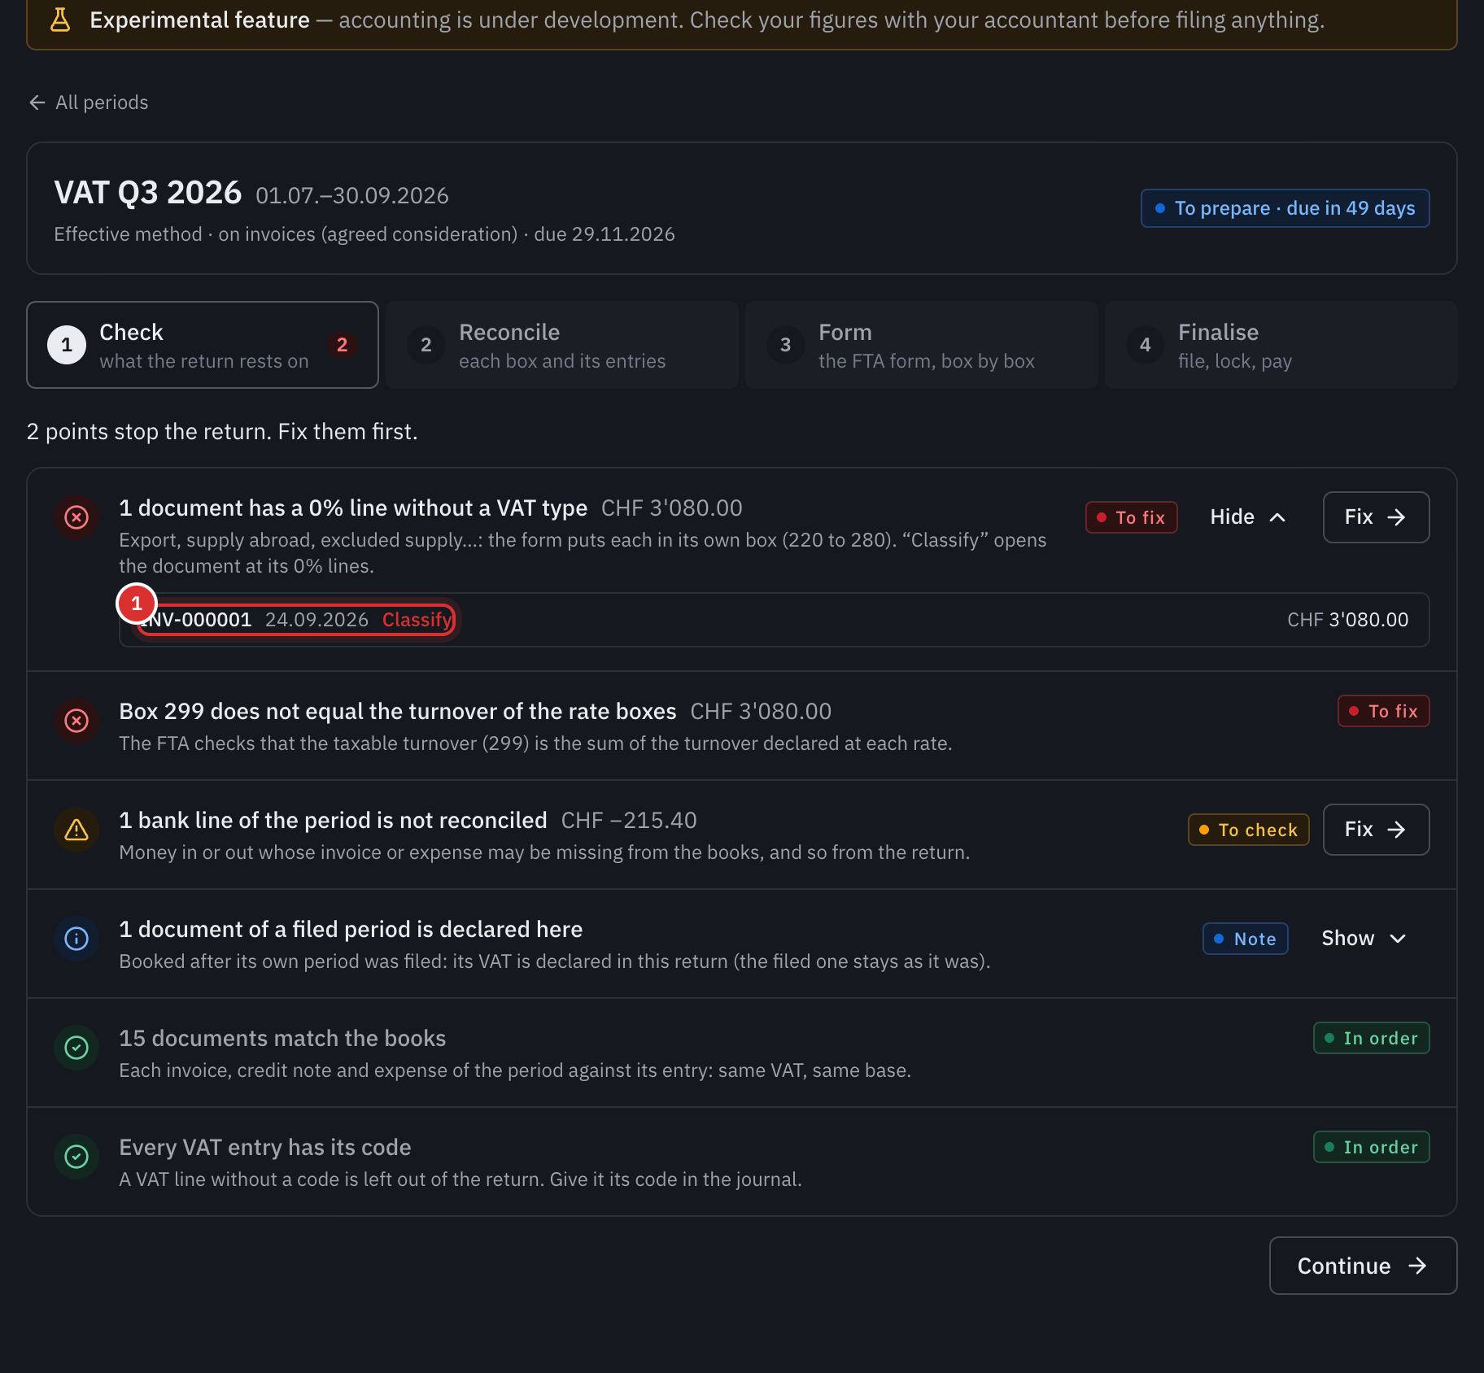Click Fix for the 0% VAT type issue

tap(1376, 517)
